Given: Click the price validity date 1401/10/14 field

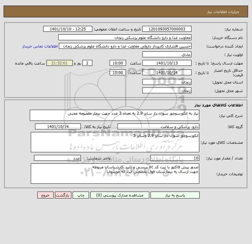Looking at the screenshot, I should (167, 72).
